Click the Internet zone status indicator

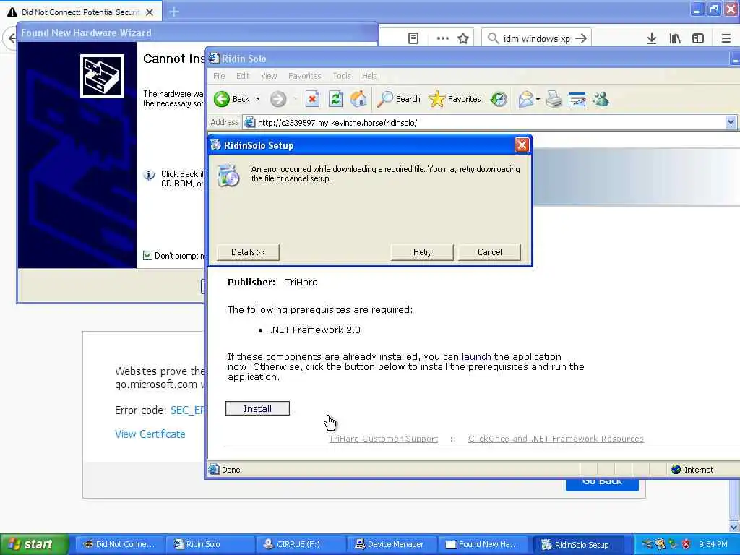tap(692, 470)
